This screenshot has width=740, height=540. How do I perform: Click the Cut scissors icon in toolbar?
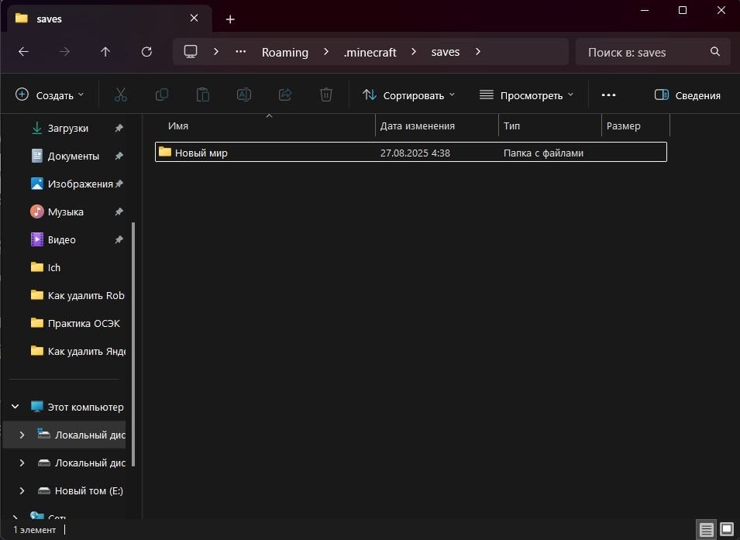[x=120, y=95]
